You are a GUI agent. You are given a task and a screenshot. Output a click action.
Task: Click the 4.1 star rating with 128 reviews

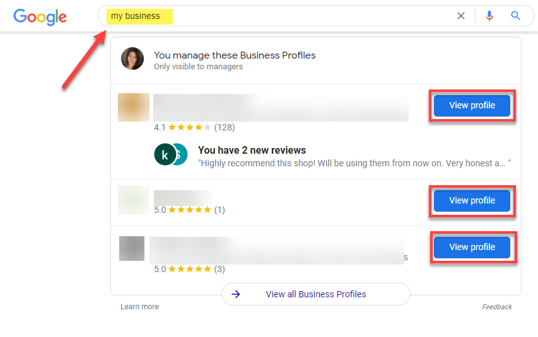tap(194, 127)
